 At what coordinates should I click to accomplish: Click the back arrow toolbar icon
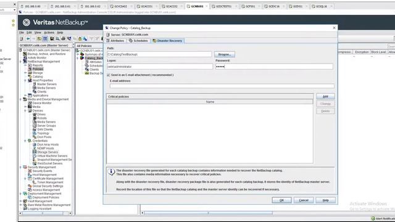28,38
